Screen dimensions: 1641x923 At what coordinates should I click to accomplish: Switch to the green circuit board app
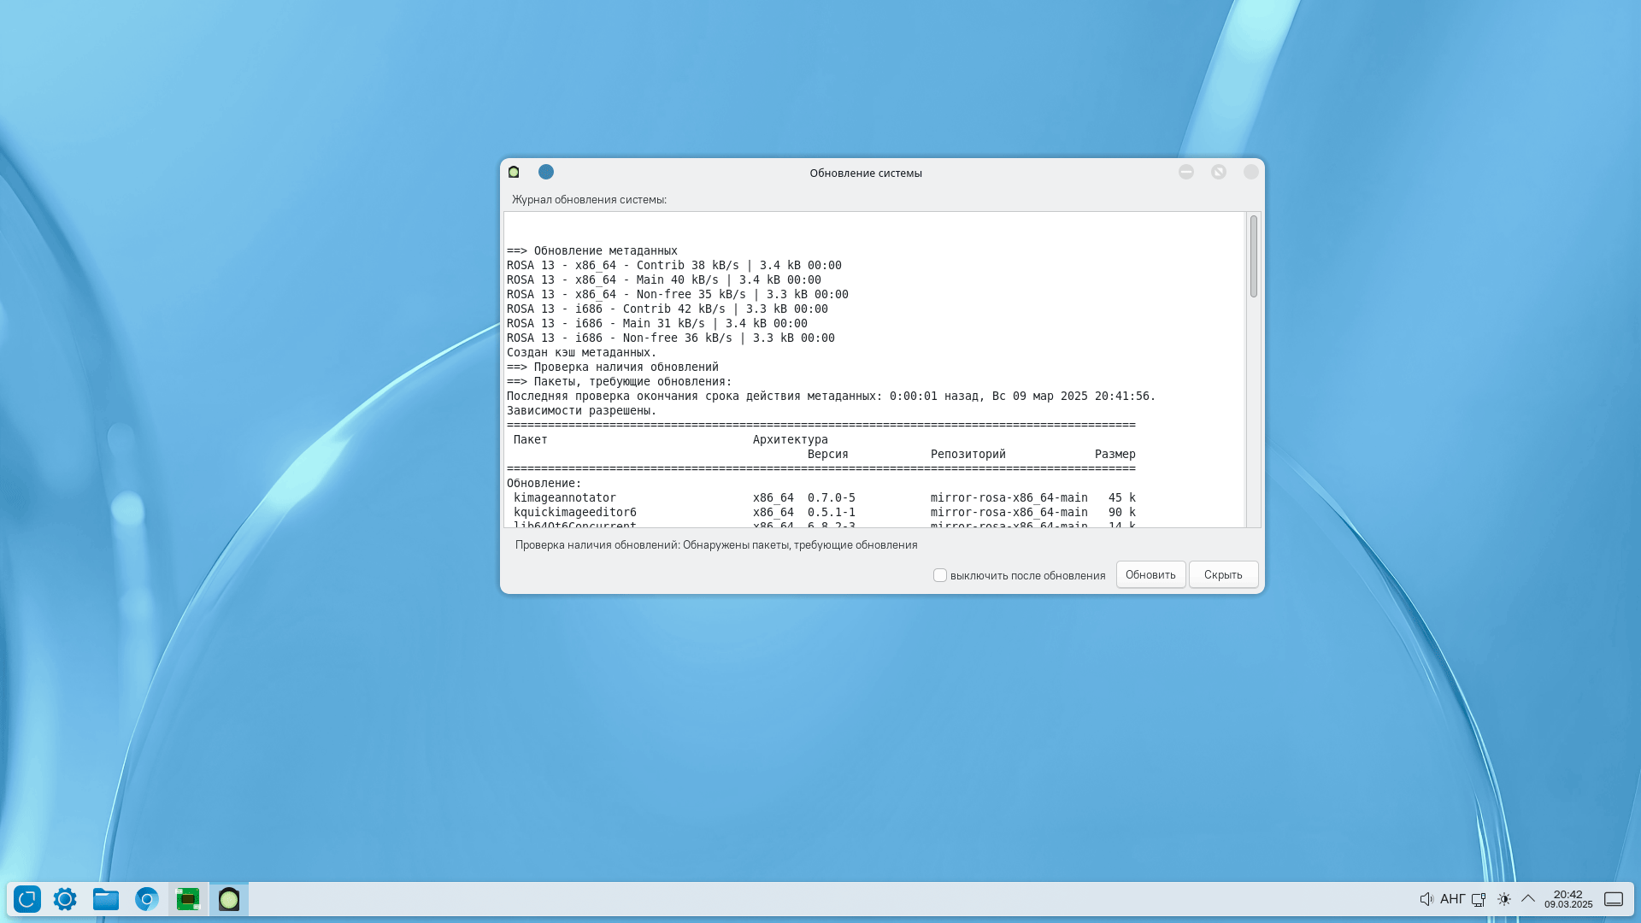pyautogui.click(x=188, y=899)
